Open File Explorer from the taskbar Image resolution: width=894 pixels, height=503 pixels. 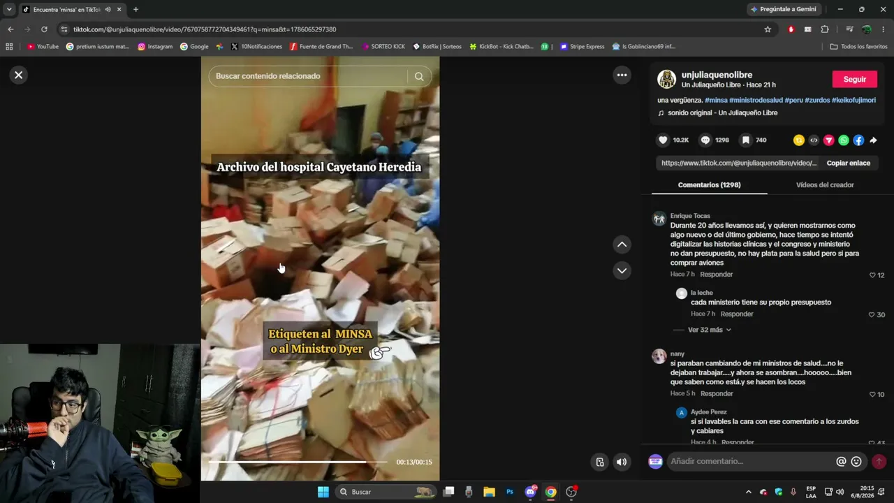tap(489, 492)
